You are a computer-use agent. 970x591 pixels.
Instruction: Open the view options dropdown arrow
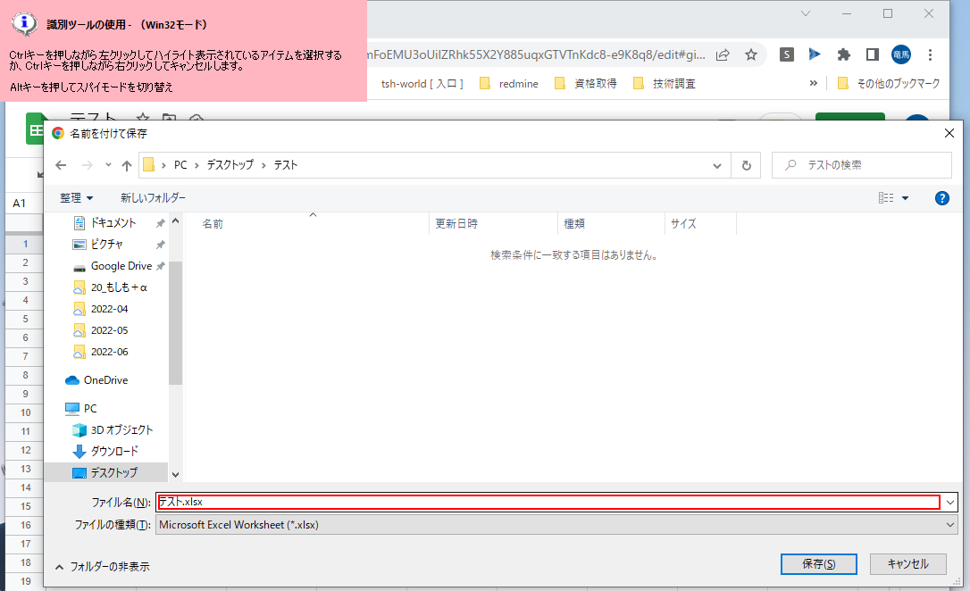click(905, 198)
